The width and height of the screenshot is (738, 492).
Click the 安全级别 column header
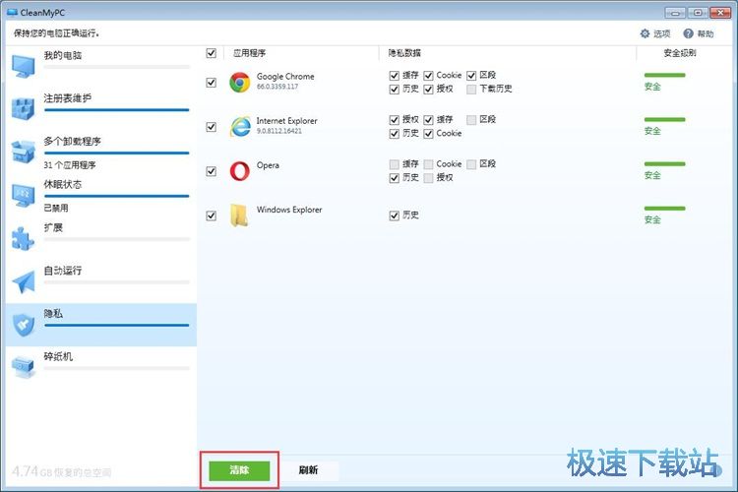coord(680,53)
